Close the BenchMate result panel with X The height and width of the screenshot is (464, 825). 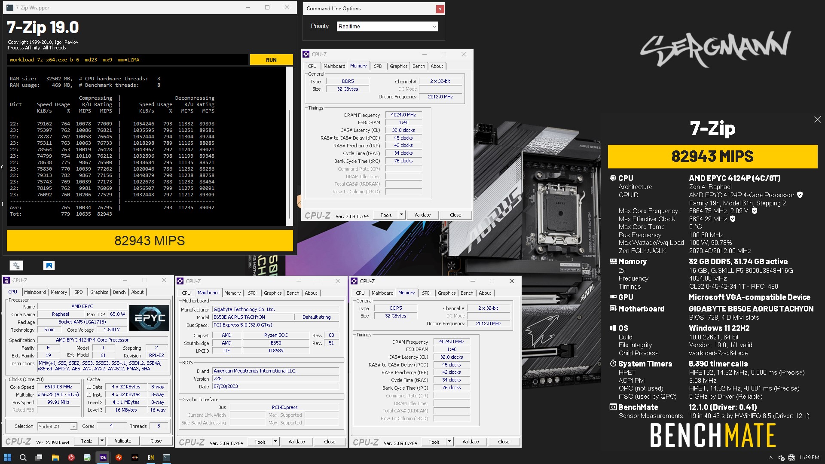click(817, 119)
